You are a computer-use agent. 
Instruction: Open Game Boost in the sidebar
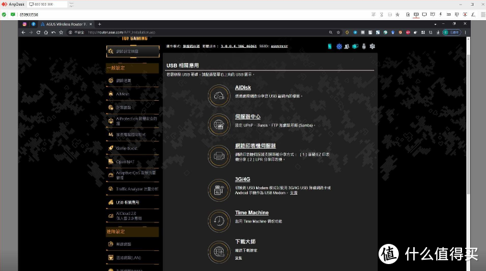[x=133, y=148]
